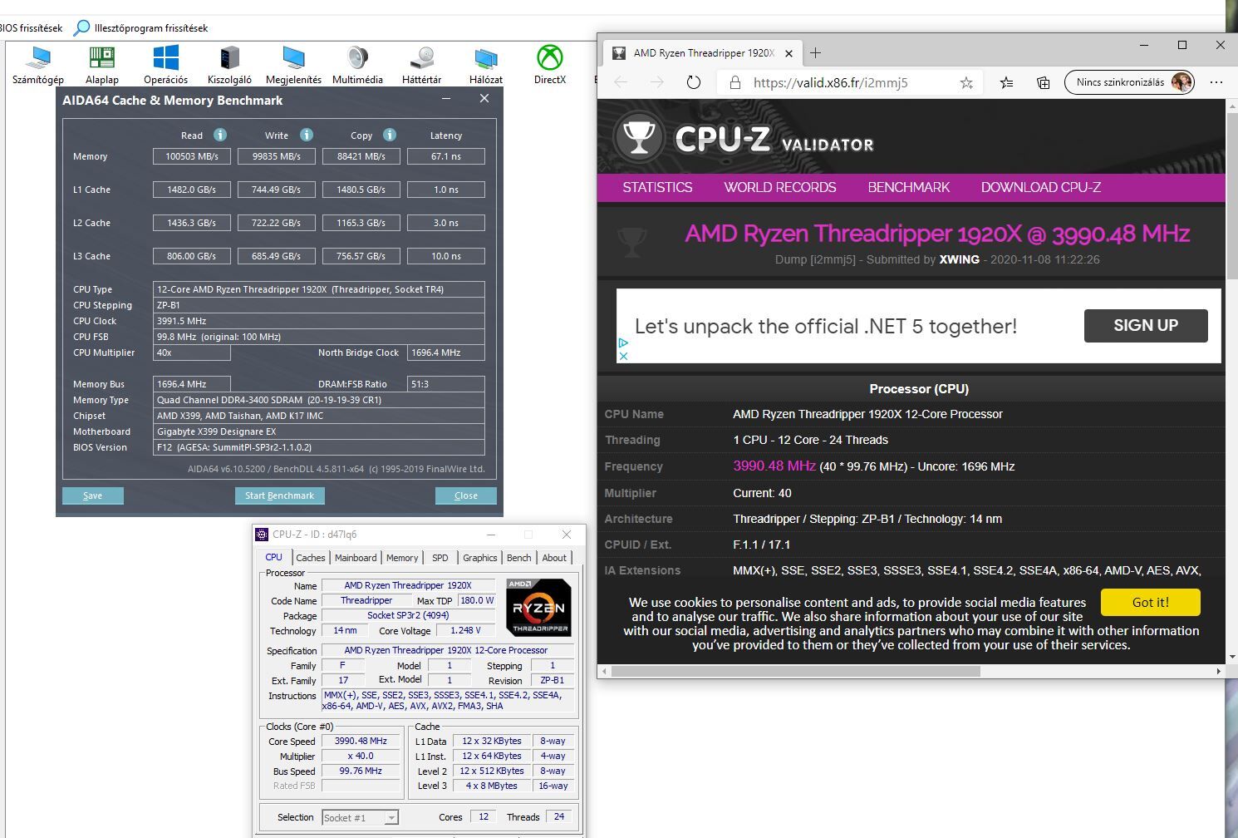1238x838 pixels.
Task: Click Save in the AIDA64 benchmark
Action: pos(93,495)
